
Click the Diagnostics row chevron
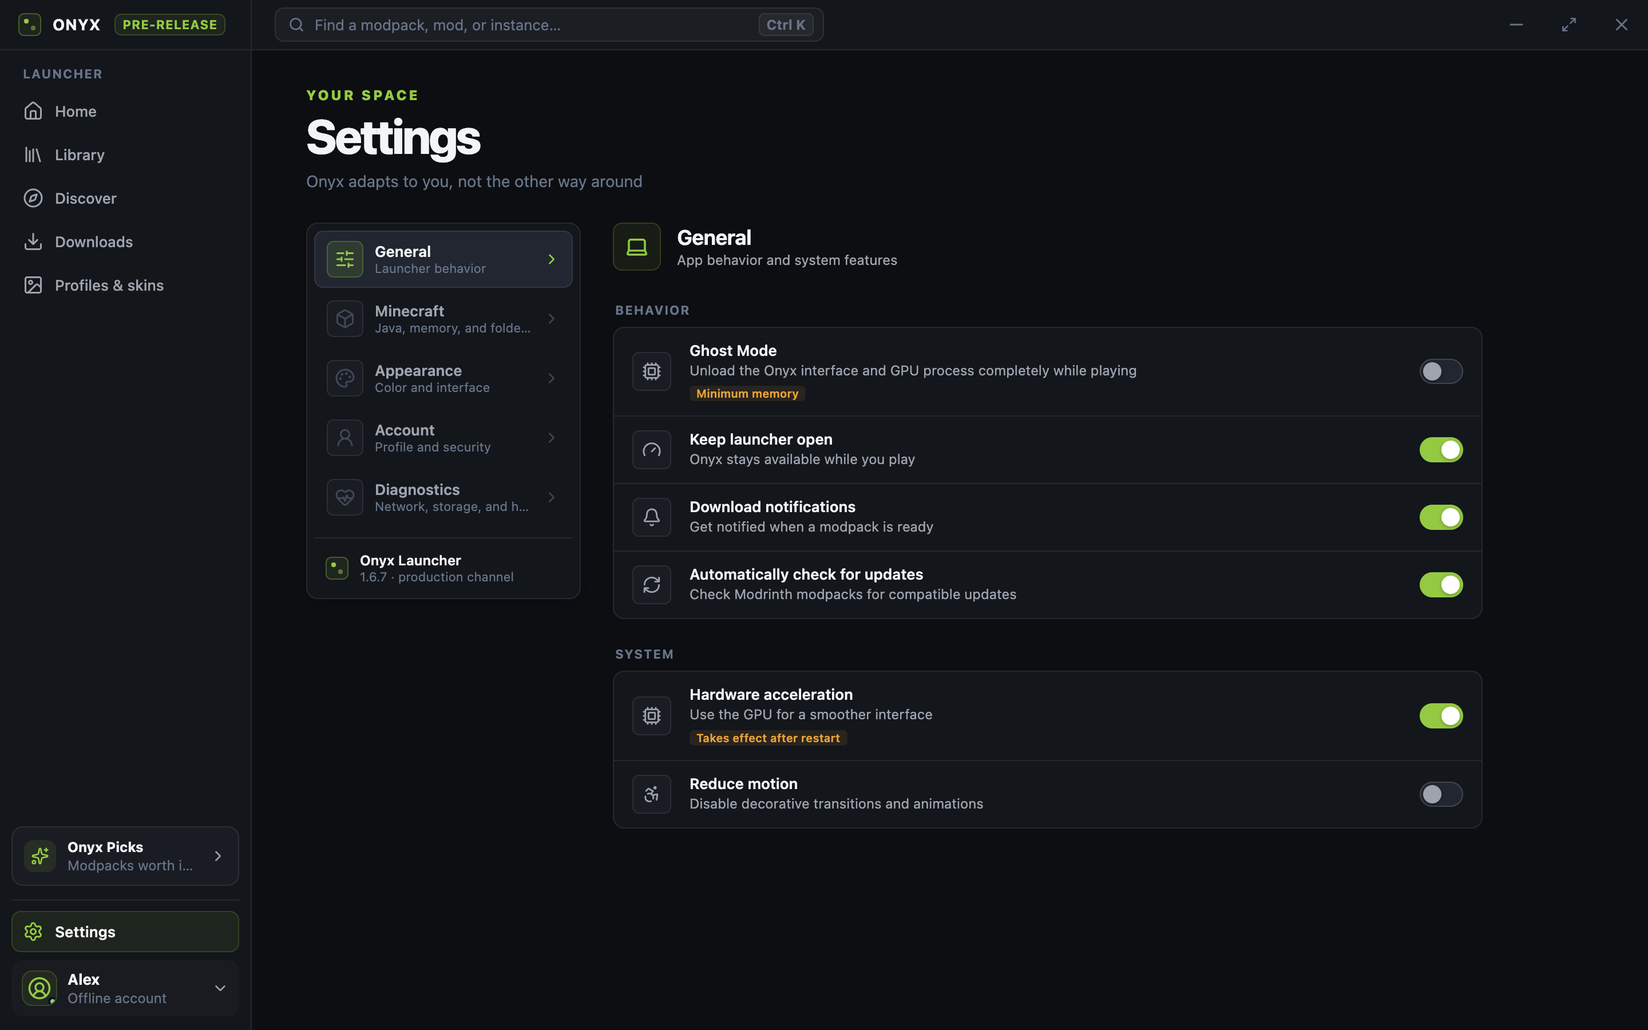[552, 497]
